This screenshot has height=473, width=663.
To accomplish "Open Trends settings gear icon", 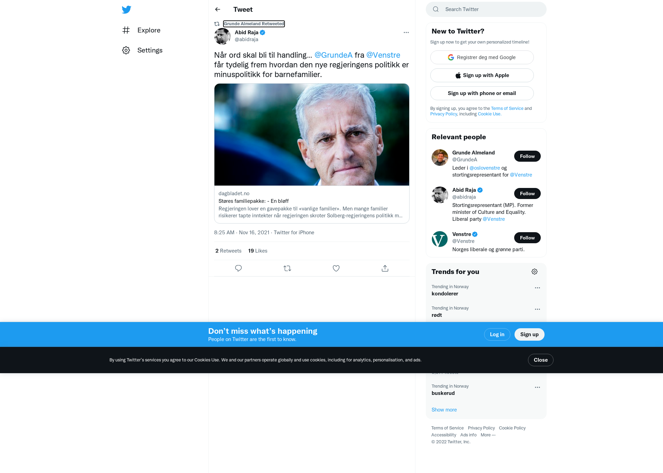I will [535, 272].
